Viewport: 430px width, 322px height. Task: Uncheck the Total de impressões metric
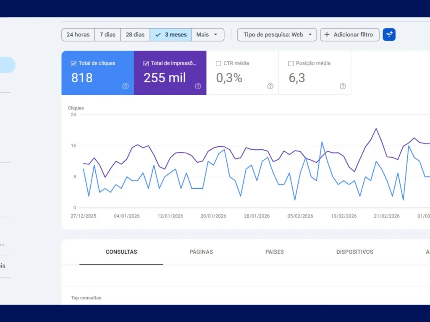(146, 63)
